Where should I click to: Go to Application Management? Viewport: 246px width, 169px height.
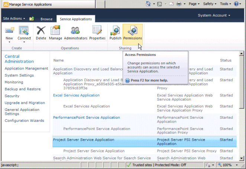[x=26, y=68]
